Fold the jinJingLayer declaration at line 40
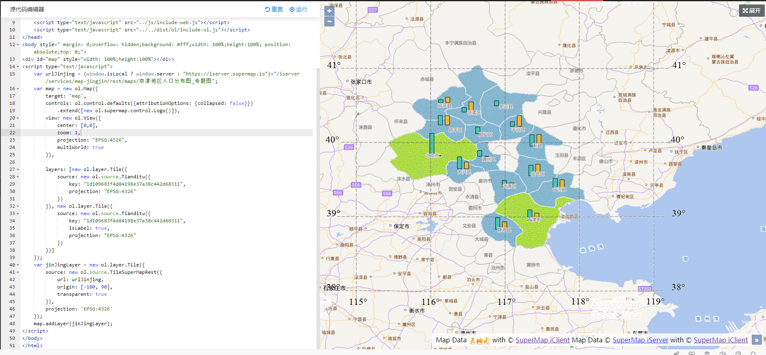This screenshot has height=355, width=766. click(x=18, y=265)
